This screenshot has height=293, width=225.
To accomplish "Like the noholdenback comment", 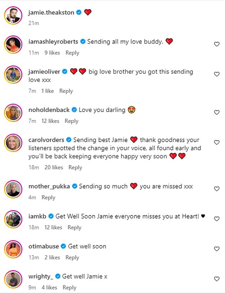I will point(216,113).
